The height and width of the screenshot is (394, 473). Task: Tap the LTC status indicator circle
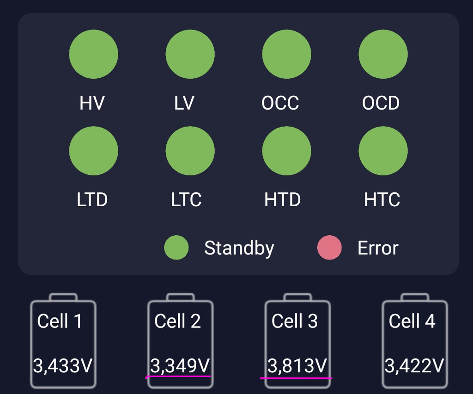pyautogui.click(x=190, y=151)
